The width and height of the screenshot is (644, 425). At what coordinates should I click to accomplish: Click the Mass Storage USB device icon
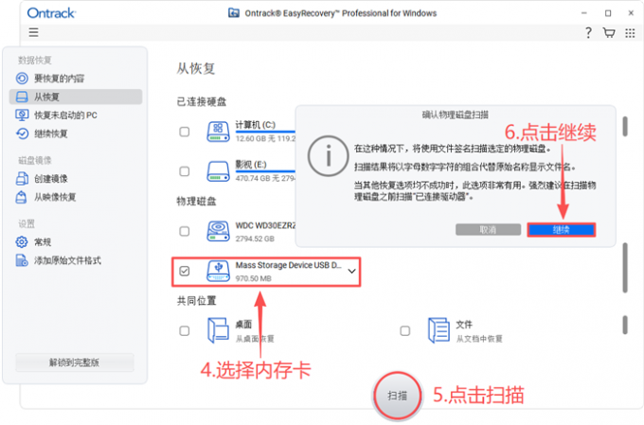218,271
